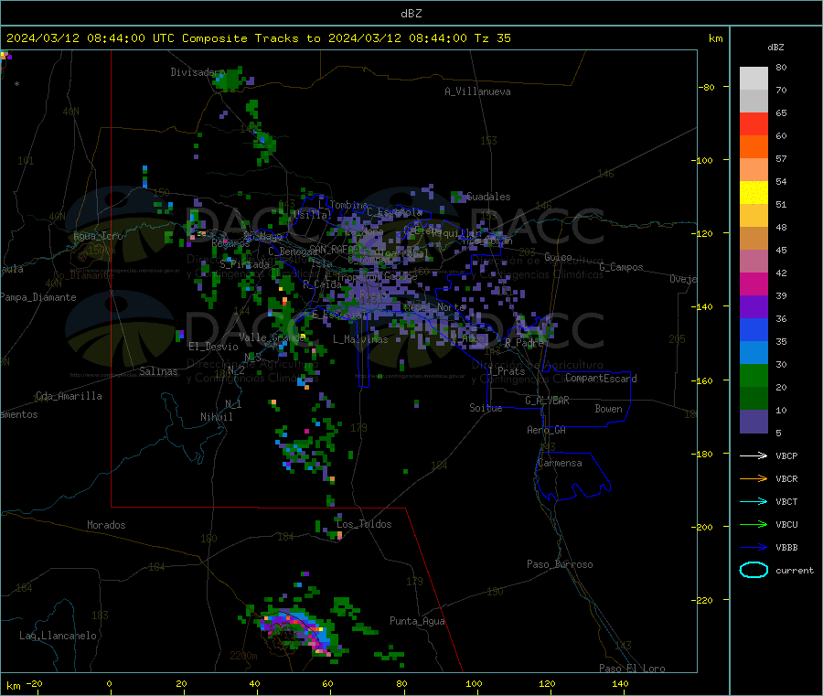Pick the magenta 39-42 dBZ legend swatch
Viewport: 823px width, 696px height.
754,284
